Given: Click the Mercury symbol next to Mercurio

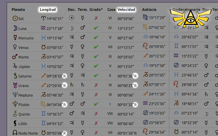Looking at the screenshot, I should click(x=15, y=37).
